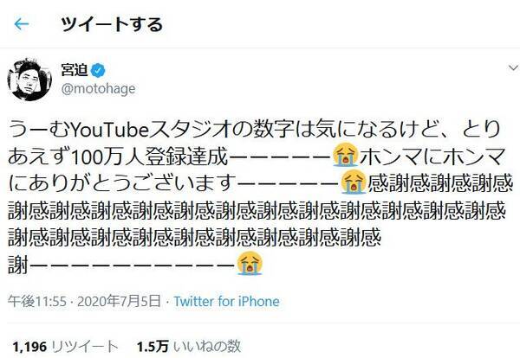Viewport: 520px width, 358px height.
Task: Open the 宮迫 profile avatar
Action: (27, 79)
